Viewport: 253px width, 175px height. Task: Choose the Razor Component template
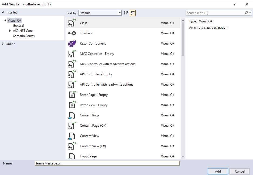click(x=93, y=43)
